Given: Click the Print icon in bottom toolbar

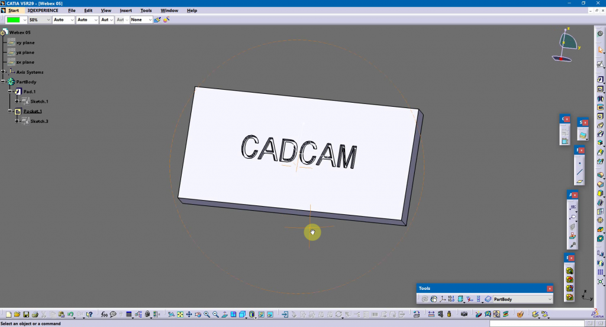Looking at the screenshot, I should pos(35,315).
